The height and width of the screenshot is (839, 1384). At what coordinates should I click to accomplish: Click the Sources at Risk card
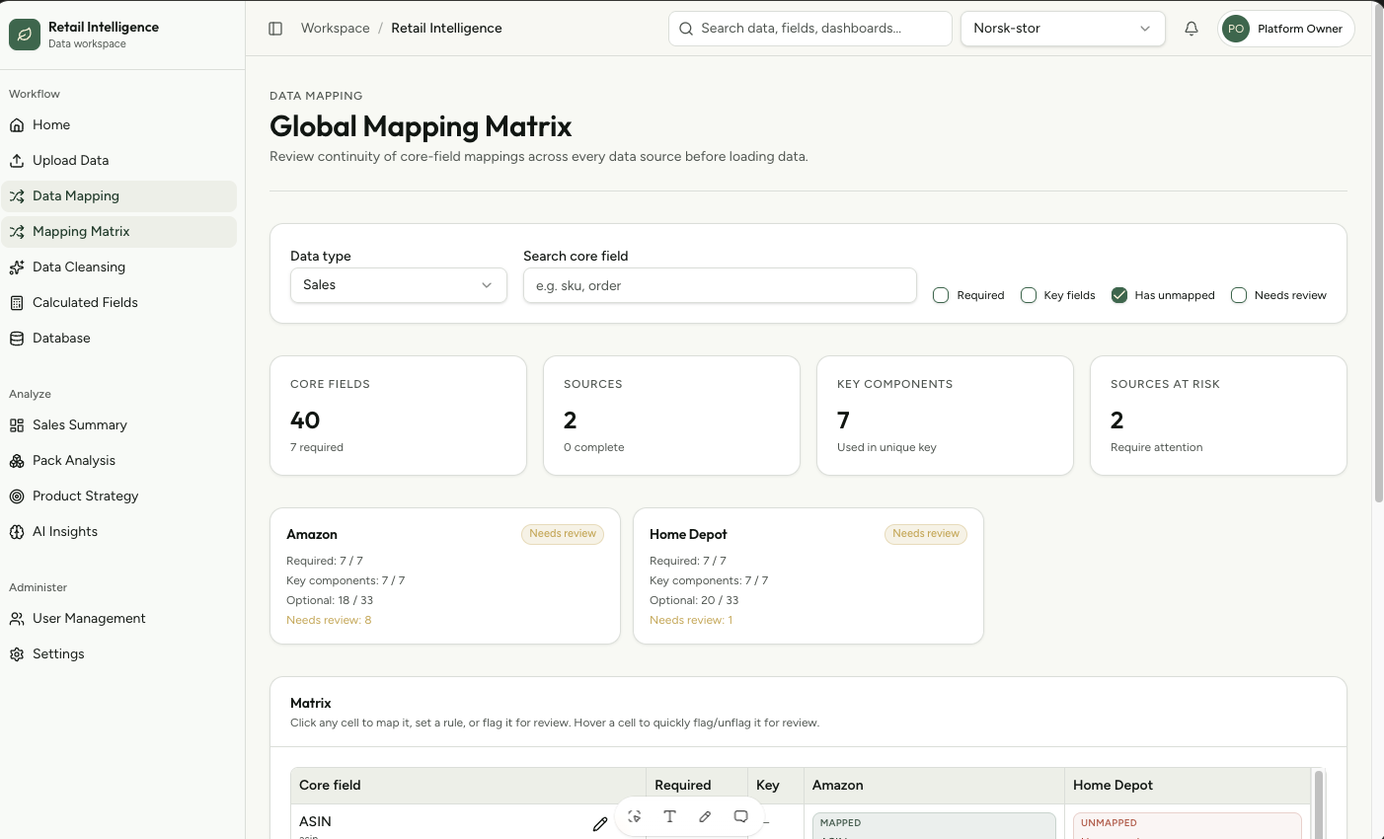[1218, 416]
